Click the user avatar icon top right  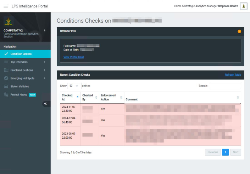click(244, 6)
